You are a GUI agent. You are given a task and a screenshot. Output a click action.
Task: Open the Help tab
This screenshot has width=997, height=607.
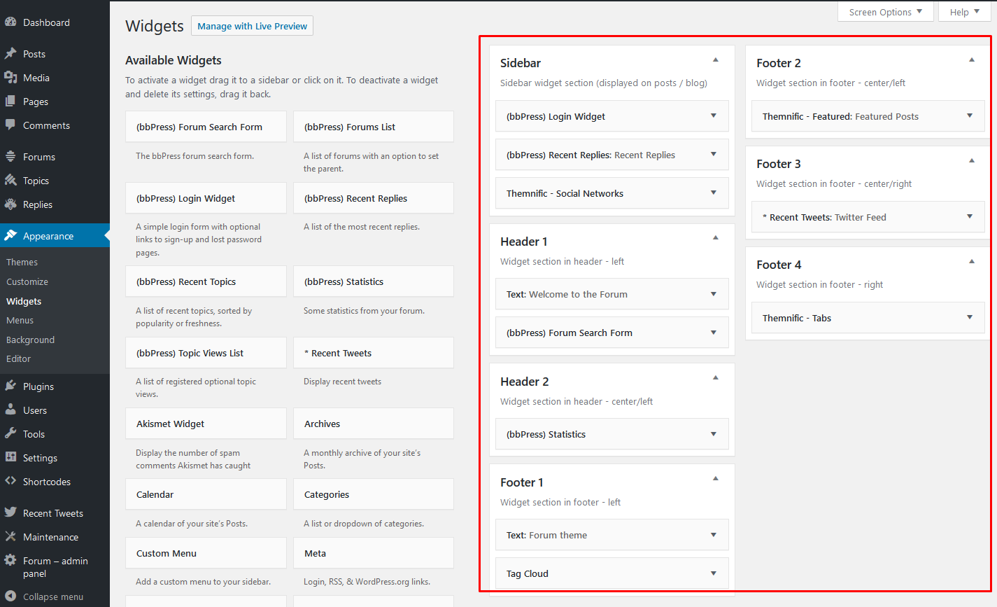click(x=964, y=12)
